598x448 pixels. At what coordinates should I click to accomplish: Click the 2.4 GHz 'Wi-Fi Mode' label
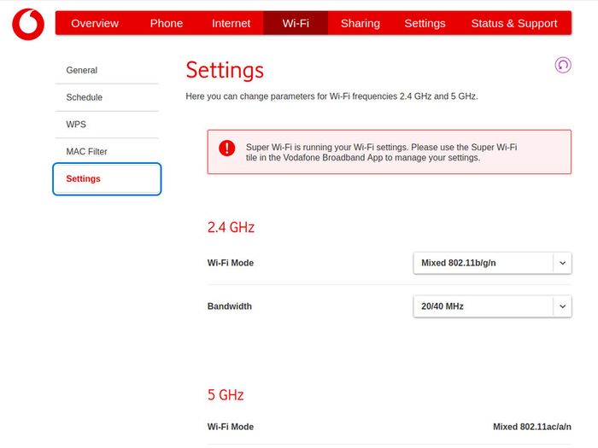pos(231,263)
